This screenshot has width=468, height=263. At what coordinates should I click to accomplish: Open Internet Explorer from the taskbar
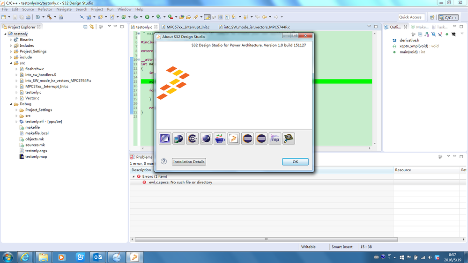click(x=25, y=257)
